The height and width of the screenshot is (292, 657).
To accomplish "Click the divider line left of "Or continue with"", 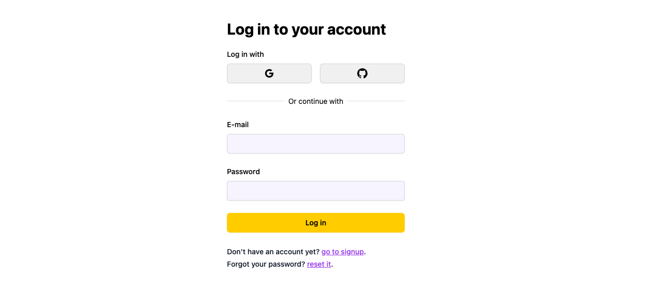I will [255, 101].
